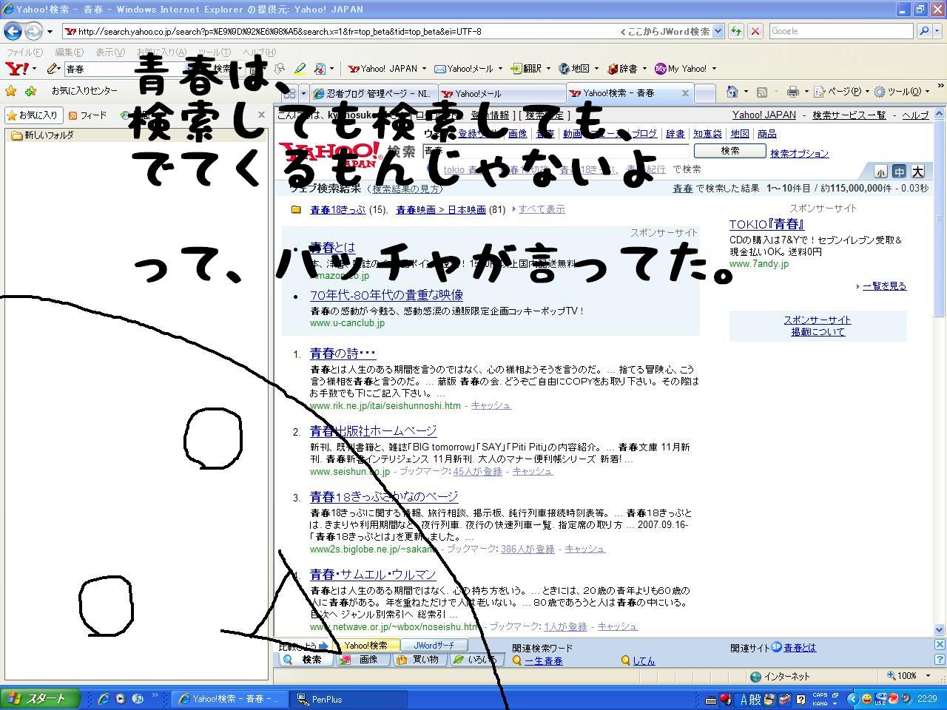
Task: Open Favorites Center star icon
Action: (10, 92)
